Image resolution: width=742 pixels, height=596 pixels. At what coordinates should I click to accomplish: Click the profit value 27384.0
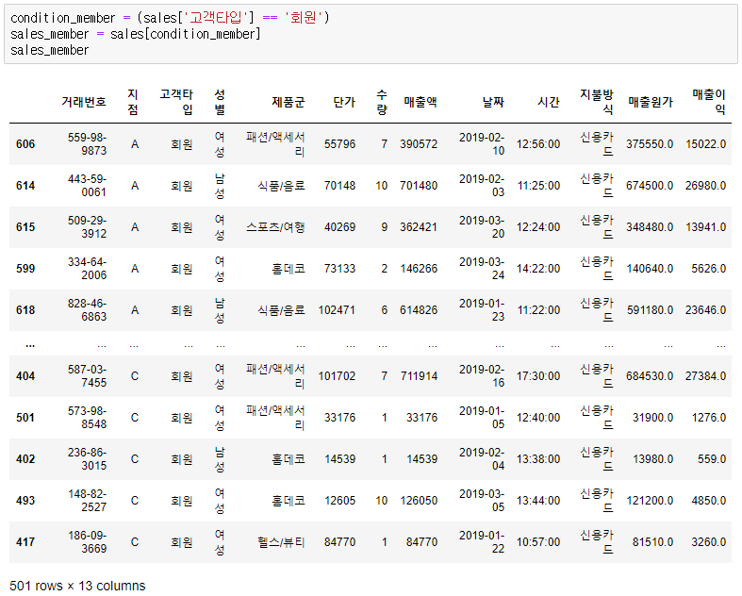pyautogui.click(x=706, y=376)
